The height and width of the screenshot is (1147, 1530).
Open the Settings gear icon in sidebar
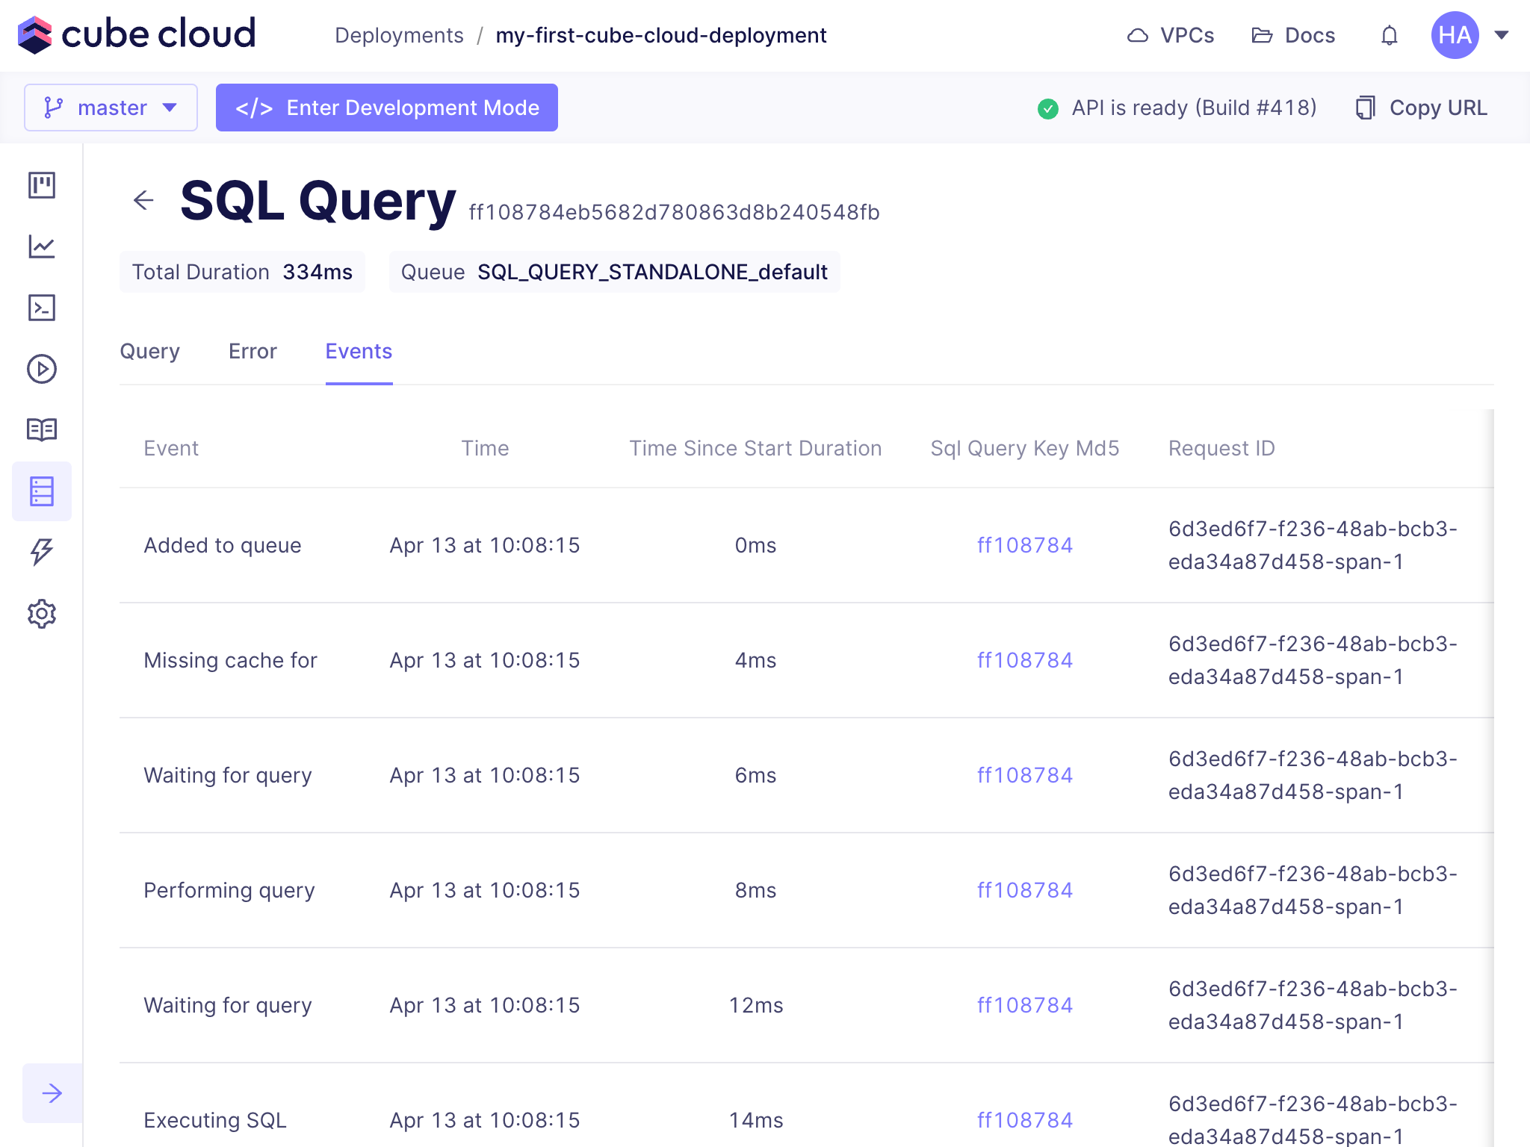[x=42, y=613]
